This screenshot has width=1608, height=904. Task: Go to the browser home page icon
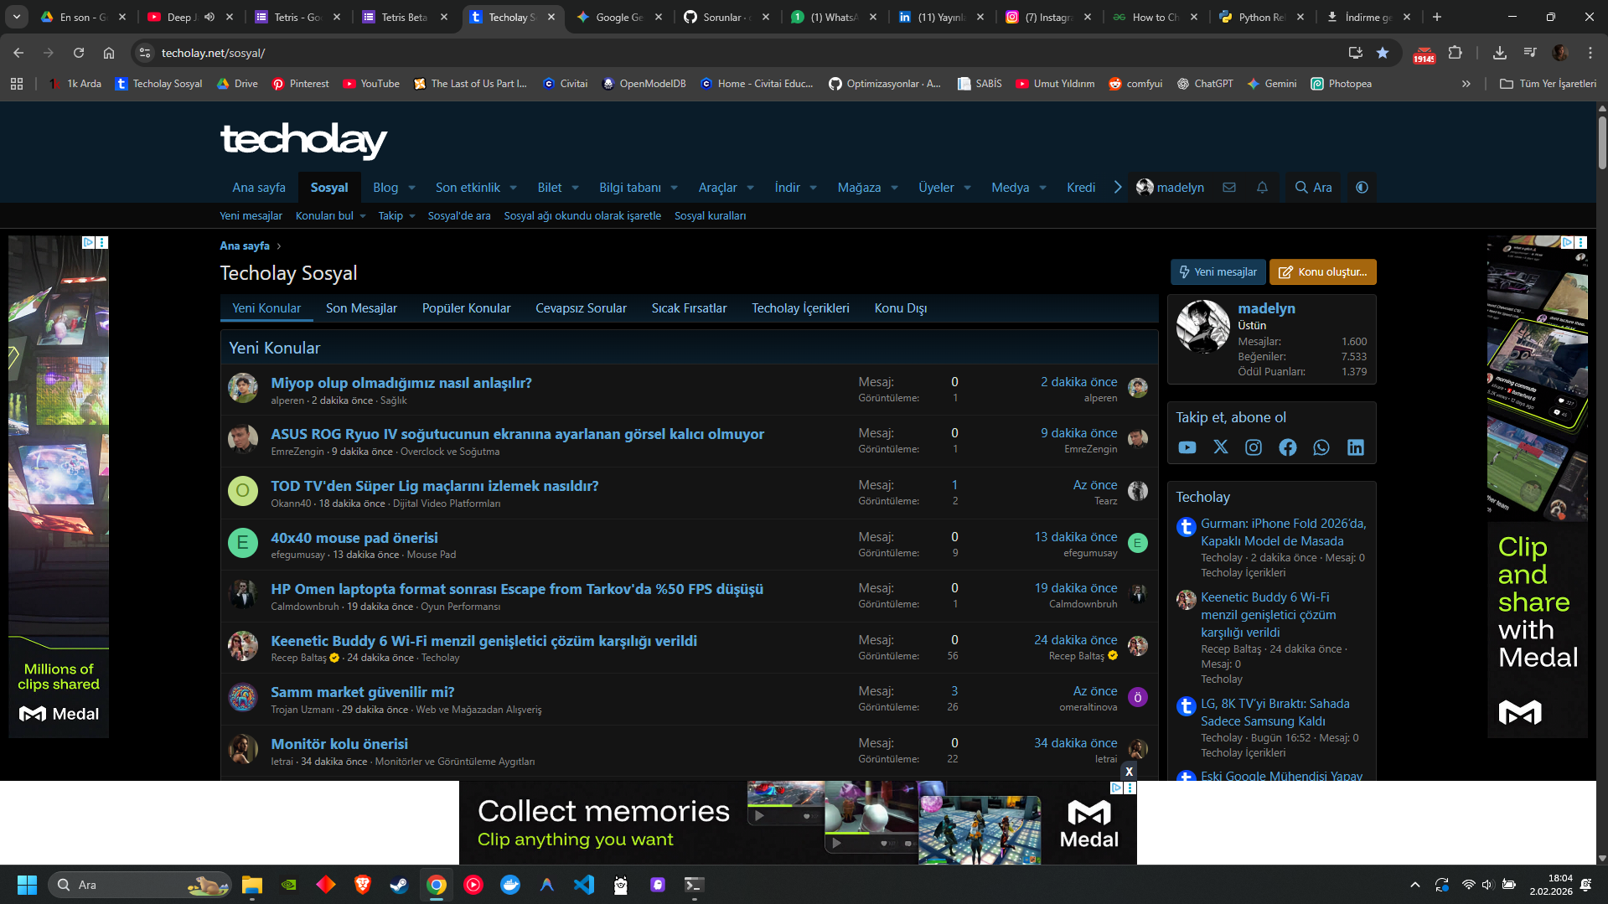tap(109, 53)
